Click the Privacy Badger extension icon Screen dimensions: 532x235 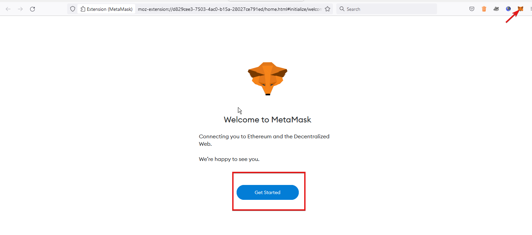pyautogui.click(x=496, y=9)
